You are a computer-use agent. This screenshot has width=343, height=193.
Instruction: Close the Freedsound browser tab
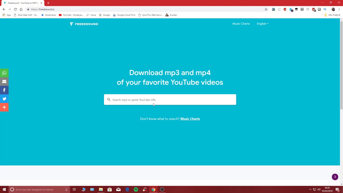(x=42, y=3)
